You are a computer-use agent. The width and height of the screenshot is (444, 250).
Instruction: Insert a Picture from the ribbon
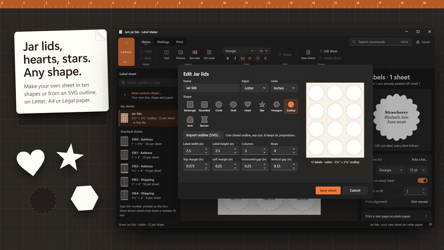pos(180,55)
